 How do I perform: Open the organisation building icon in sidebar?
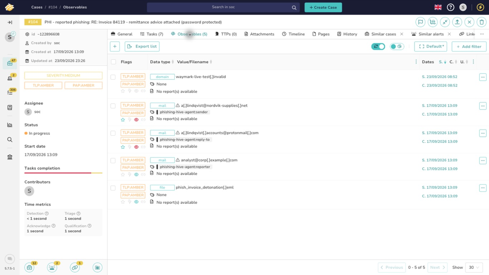tap(10, 157)
